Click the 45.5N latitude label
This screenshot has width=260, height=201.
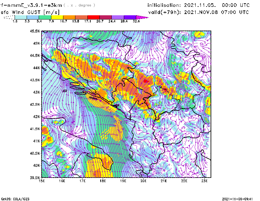pos(35,31)
